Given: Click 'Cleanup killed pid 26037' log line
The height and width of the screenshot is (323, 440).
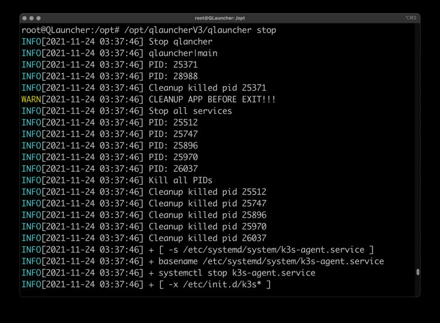Looking at the screenshot, I should (207, 238).
